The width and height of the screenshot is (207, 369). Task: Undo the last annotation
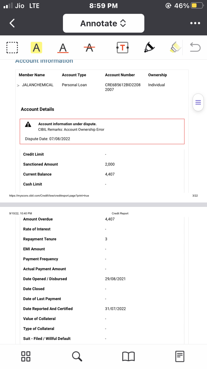tap(195, 48)
